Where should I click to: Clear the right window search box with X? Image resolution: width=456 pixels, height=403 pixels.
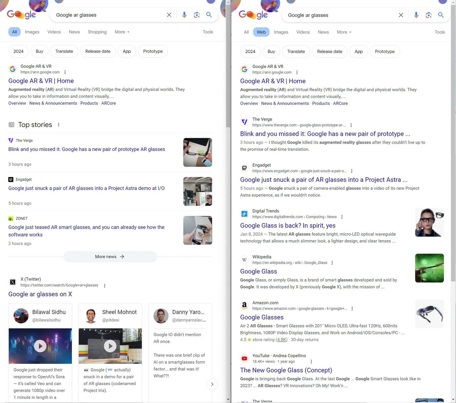coord(401,15)
